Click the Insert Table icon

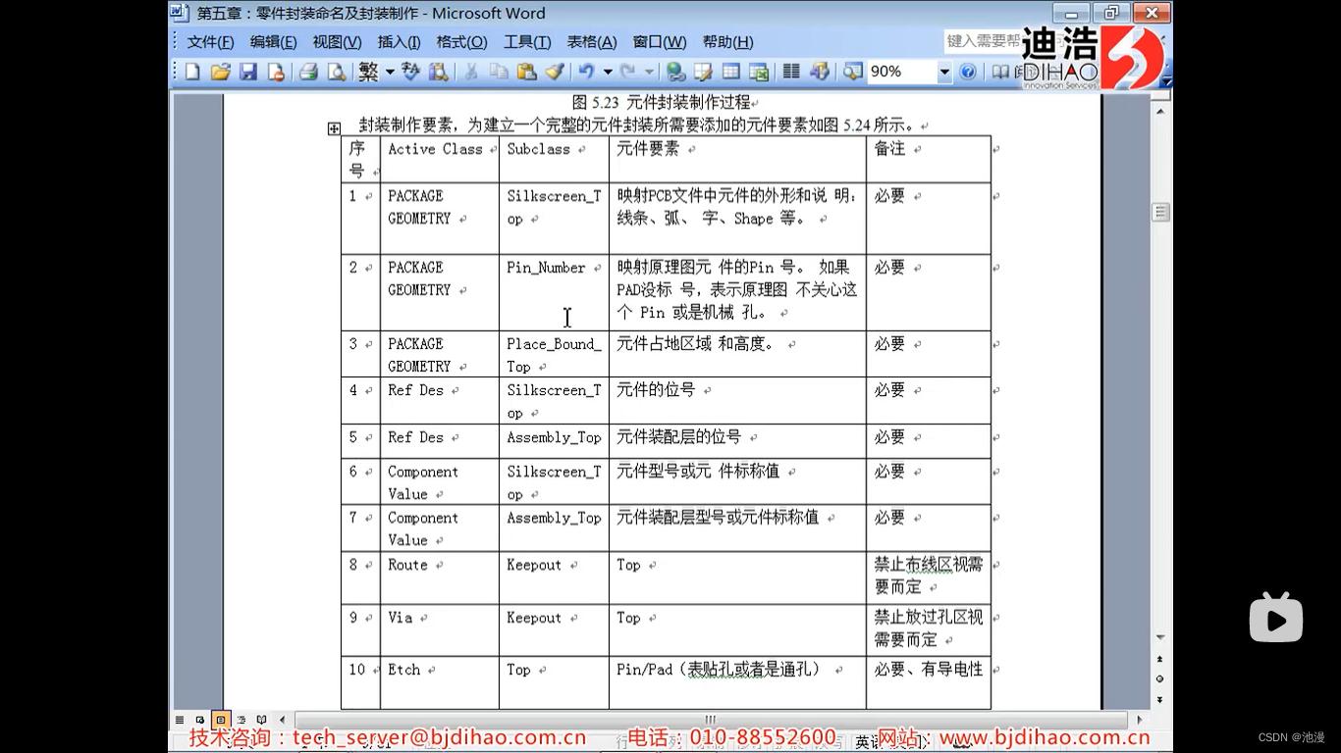(730, 72)
